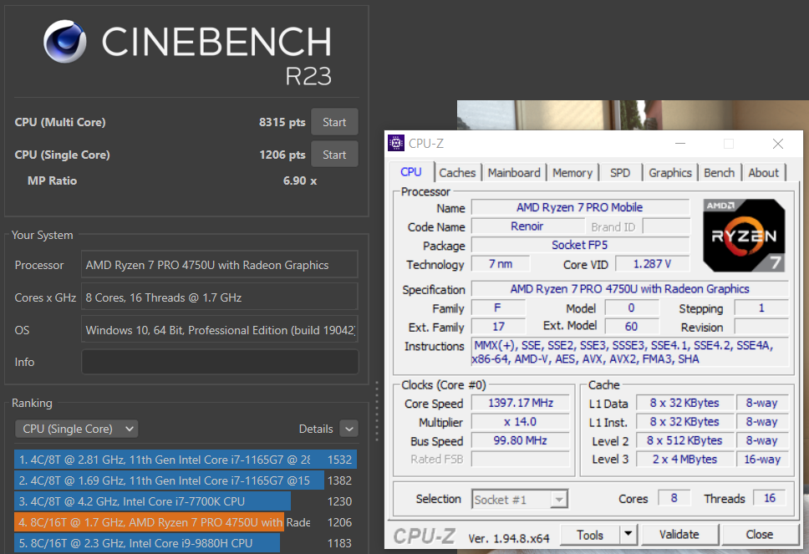Click the Cores count value 8 in CPU-Z

pos(674,498)
